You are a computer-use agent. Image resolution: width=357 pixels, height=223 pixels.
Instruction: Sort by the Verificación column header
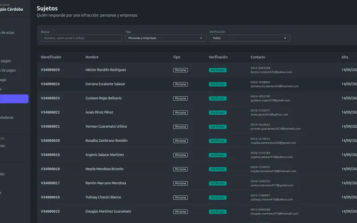click(218, 57)
